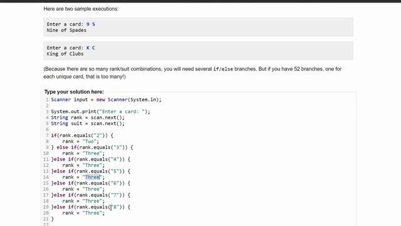
Task: Click the else if(rank.equals("8")) line
Action: tap(90, 207)
